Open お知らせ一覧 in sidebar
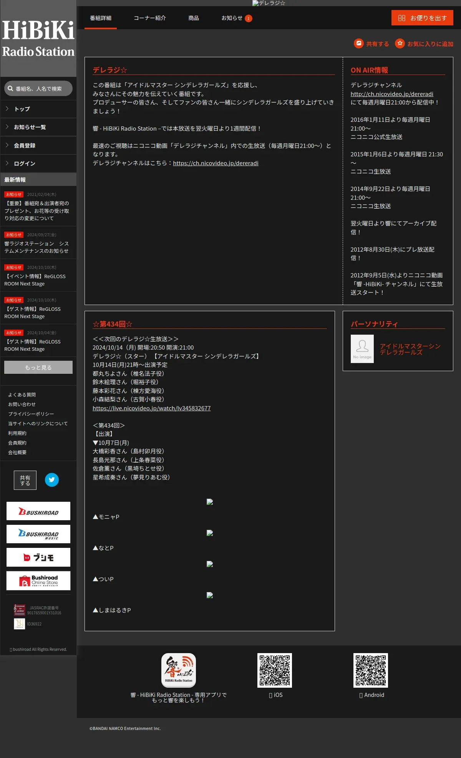Viewport: 461px width, 758px height. (38, 127)
